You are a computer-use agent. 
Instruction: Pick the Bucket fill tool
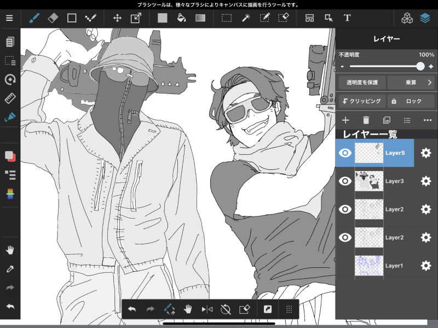tap(181, 17)
